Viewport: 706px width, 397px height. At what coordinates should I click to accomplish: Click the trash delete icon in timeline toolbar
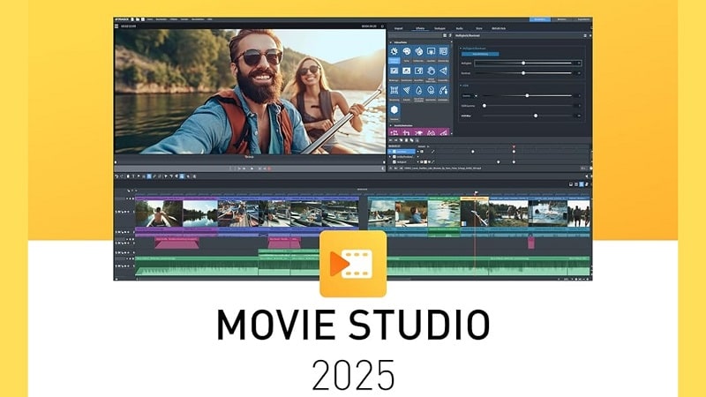point(128,176)
